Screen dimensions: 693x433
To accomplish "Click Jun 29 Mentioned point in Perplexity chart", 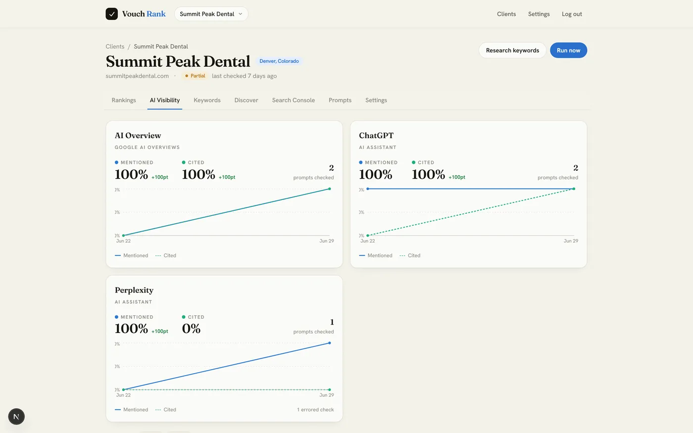I will (330, 343).
